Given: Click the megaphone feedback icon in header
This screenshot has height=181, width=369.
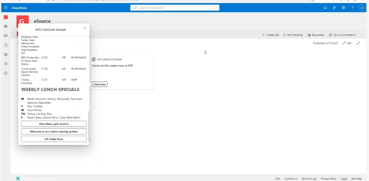Looking at the screenshot, I should [325, 8].
